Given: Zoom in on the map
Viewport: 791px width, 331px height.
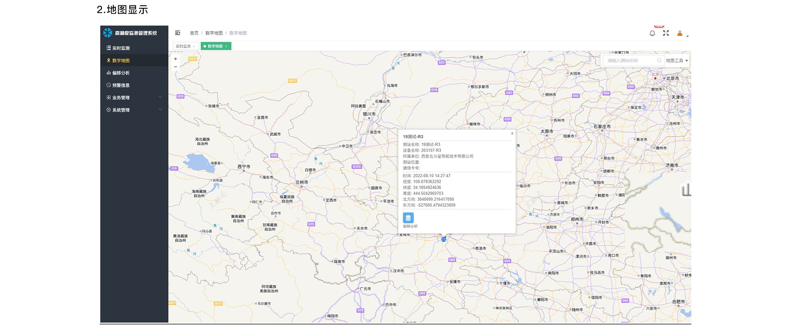Looking at the screenshot, I should pos(176,59).
